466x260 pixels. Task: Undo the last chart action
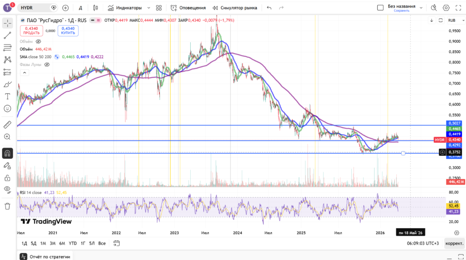coord(269,8)
